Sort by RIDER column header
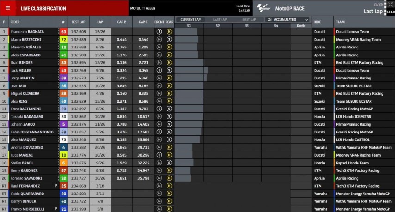Screen dimensions: 395x212 pos(15,22)
